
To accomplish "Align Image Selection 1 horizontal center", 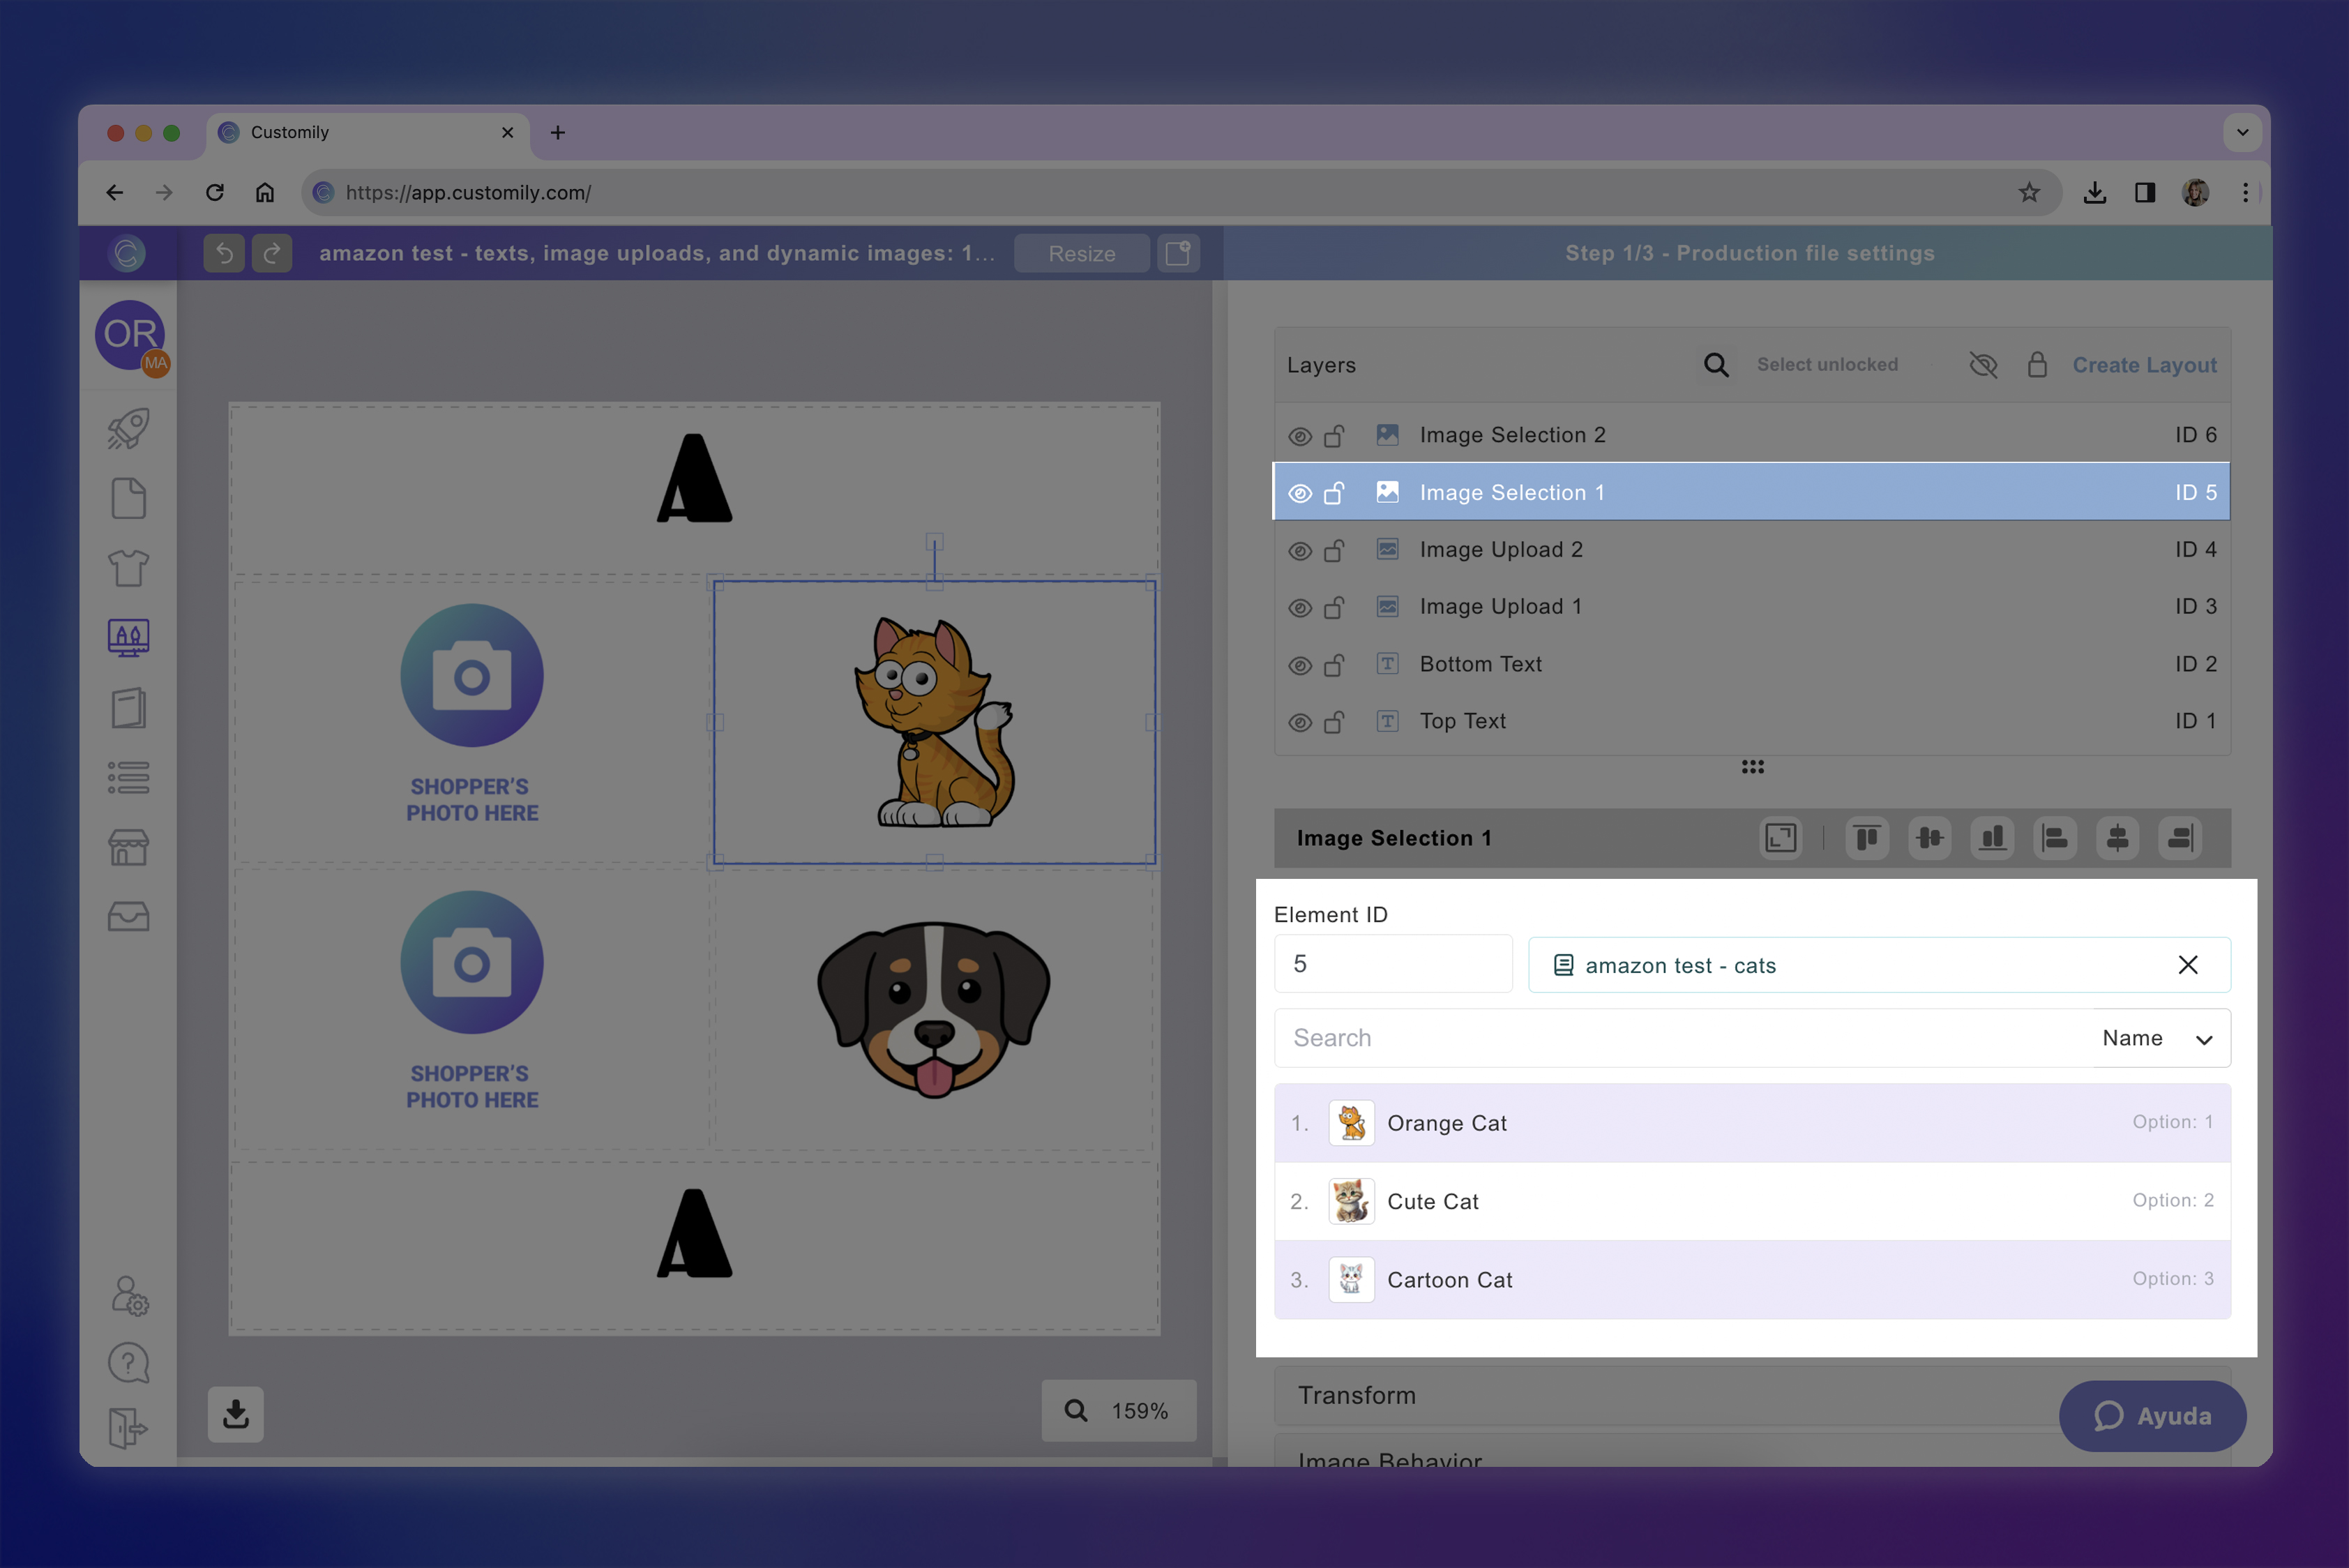I will [2118, 838].
